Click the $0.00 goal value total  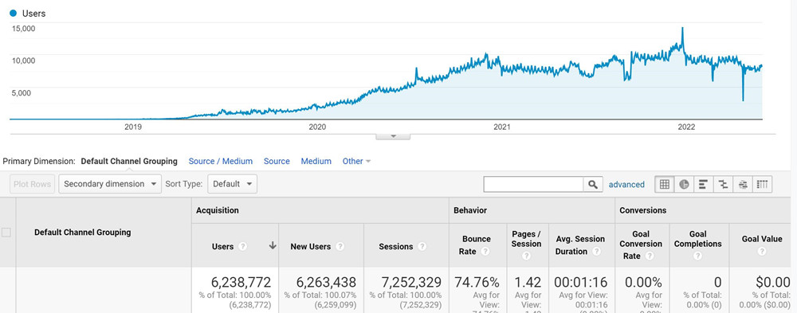click(x=772, y=282)
